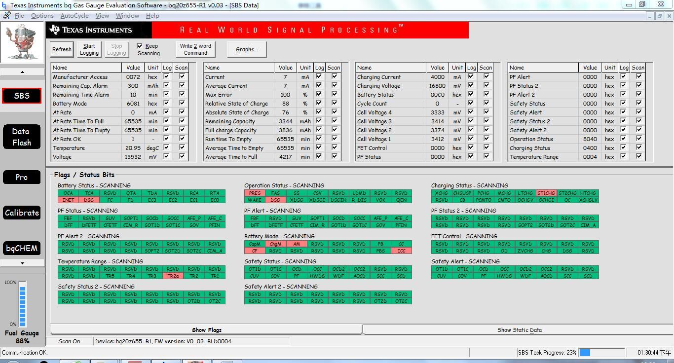This screenshot has width=674, height=363.
Task: Uncheck the Log checkbox for Current
Action: pyautogui.click(x=319, y=76)
